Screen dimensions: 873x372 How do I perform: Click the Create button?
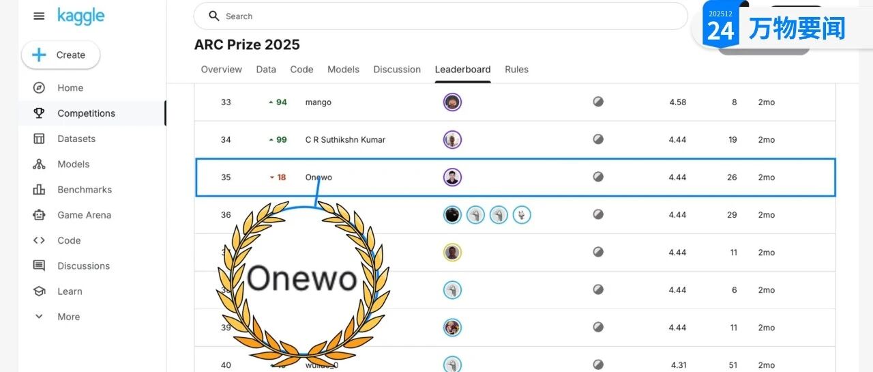(x=61, y=55)
